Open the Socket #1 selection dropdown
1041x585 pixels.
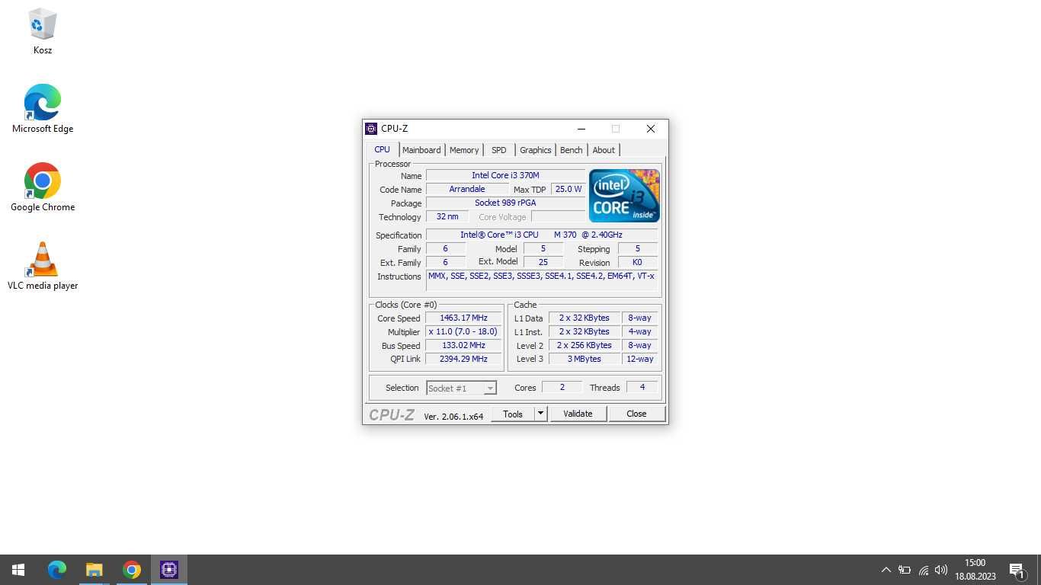[x=461, y=388]
